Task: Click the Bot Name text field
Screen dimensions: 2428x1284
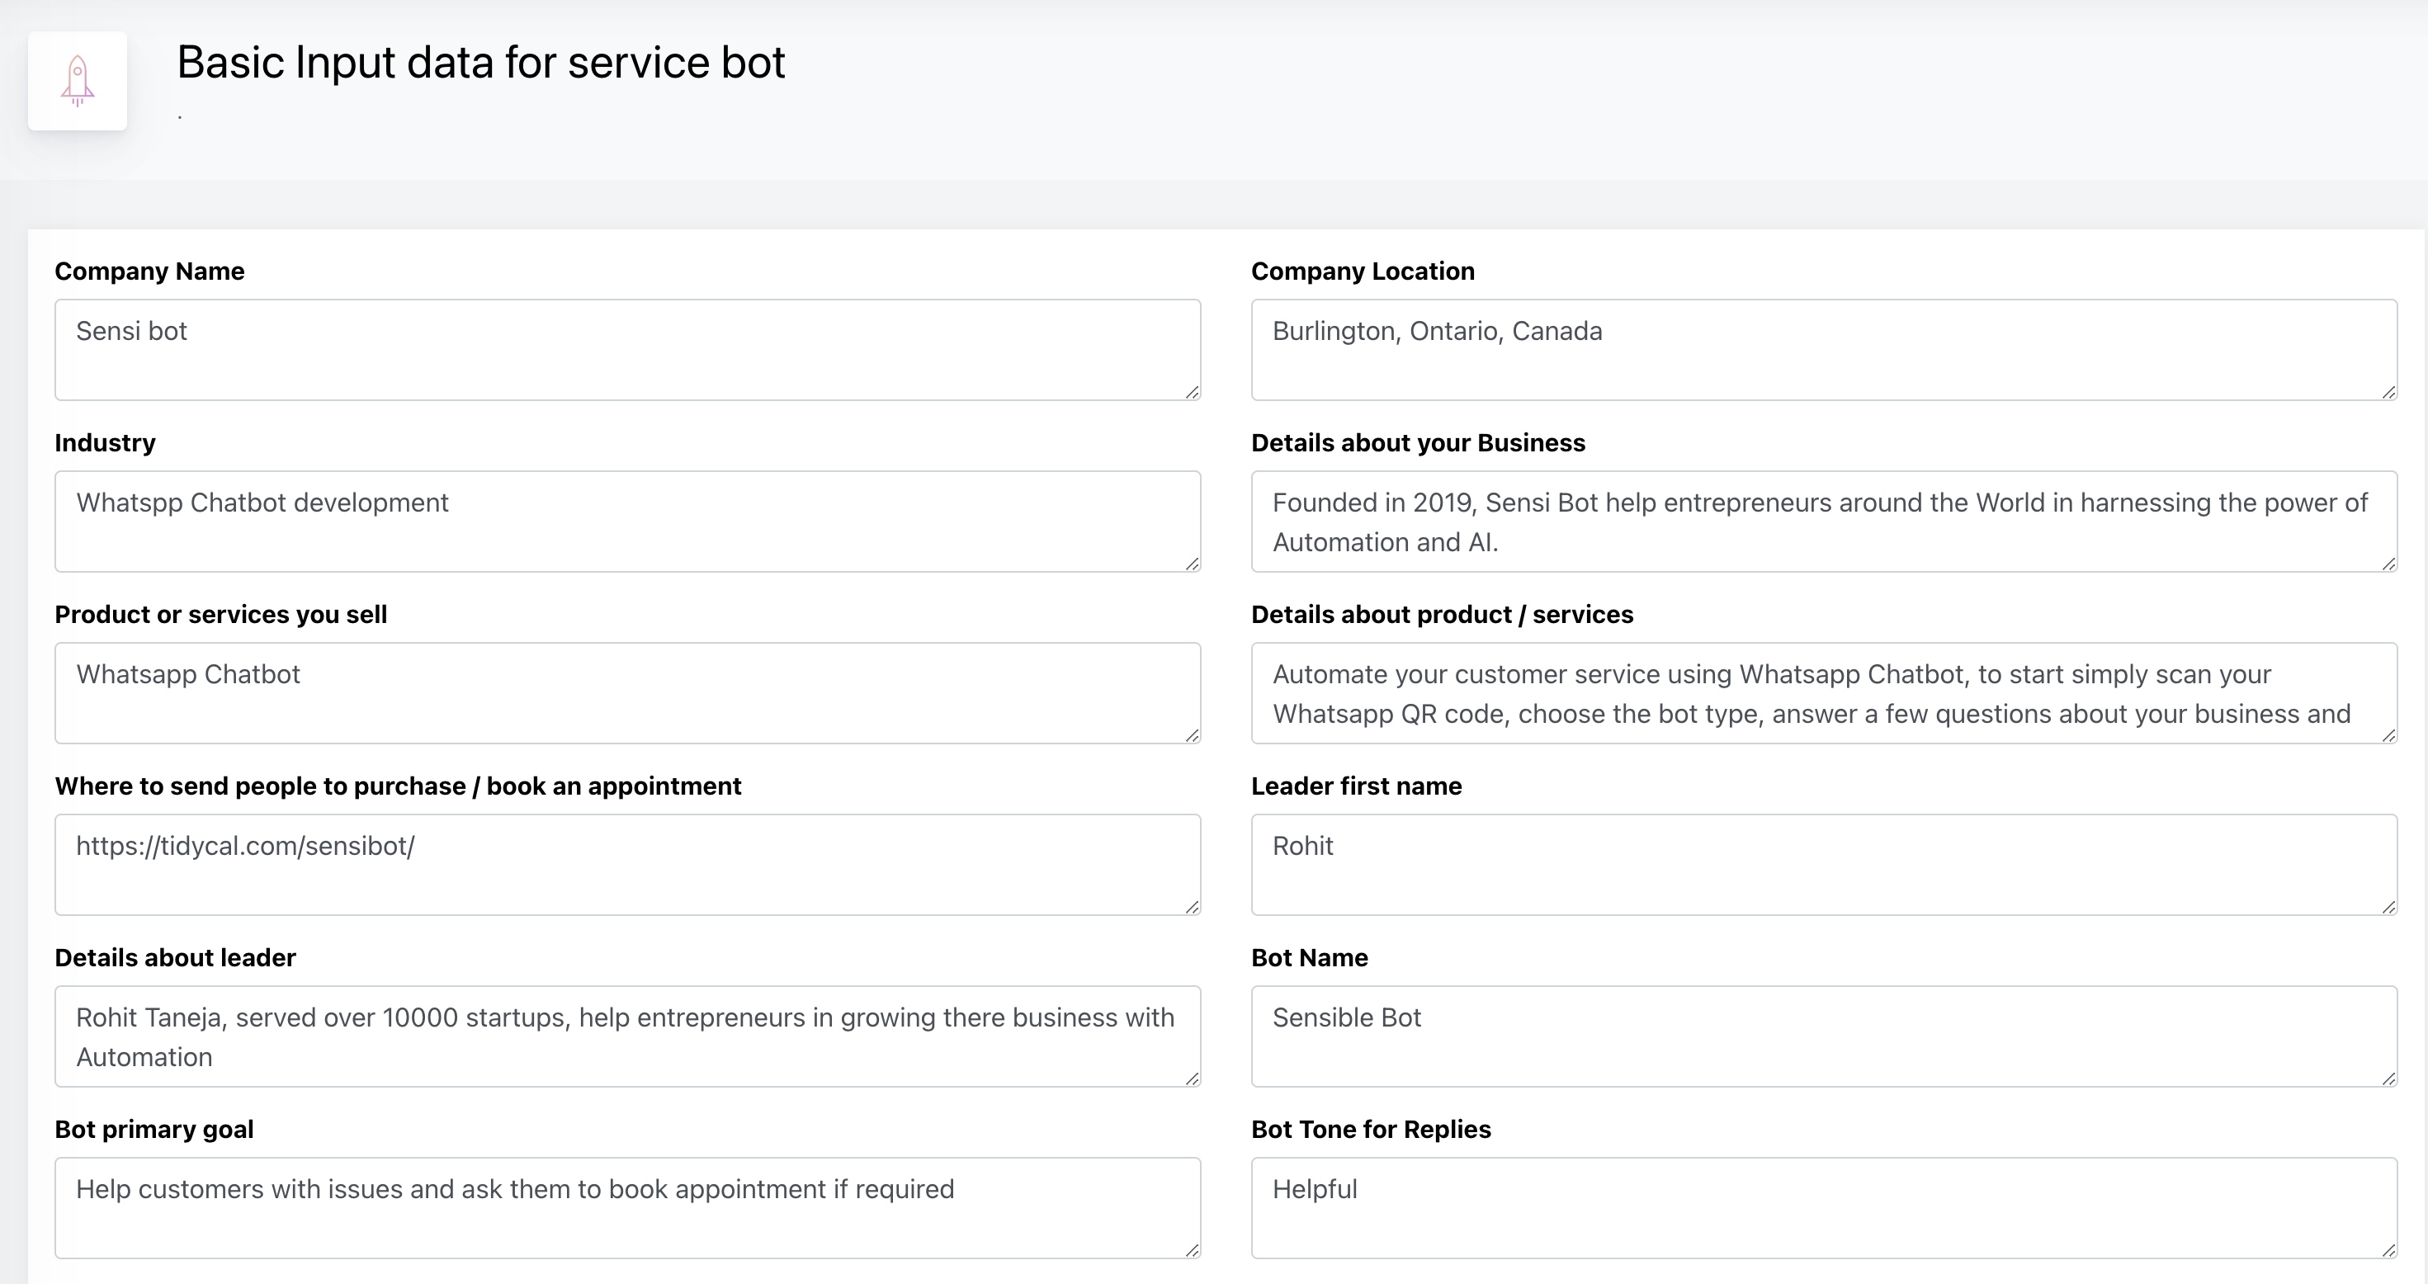Action: [1823, 1036]
